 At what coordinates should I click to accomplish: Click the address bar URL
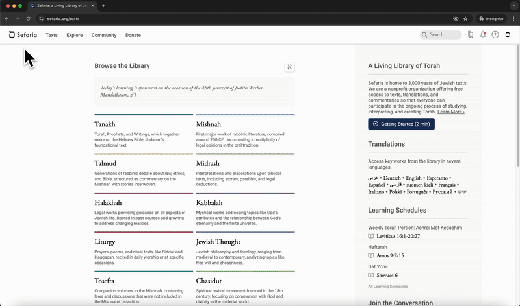pos(63,19)
